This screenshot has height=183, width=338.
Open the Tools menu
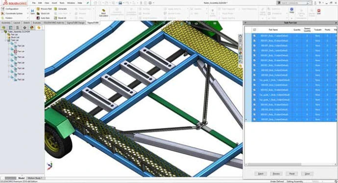pos(62,3)
